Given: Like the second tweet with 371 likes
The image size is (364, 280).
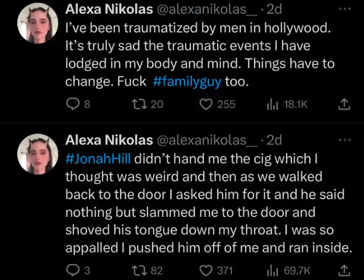Looking at the screenshot, I should (206, 270).
